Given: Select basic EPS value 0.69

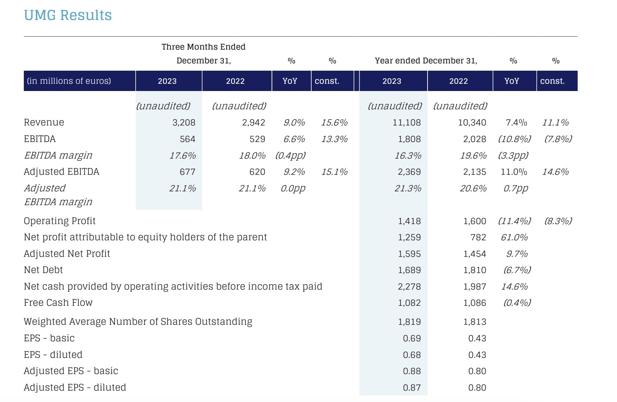Looking at the screenshot, I should (x=412, y=339).
